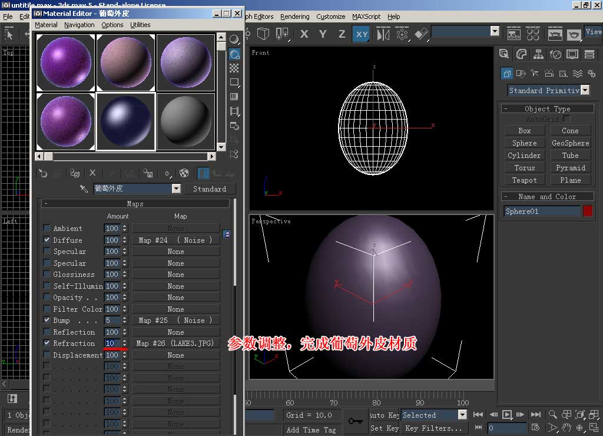Screen dimensions: 603x436
Task: Enable the Opacity map checkbox
Action: [47, 297]
